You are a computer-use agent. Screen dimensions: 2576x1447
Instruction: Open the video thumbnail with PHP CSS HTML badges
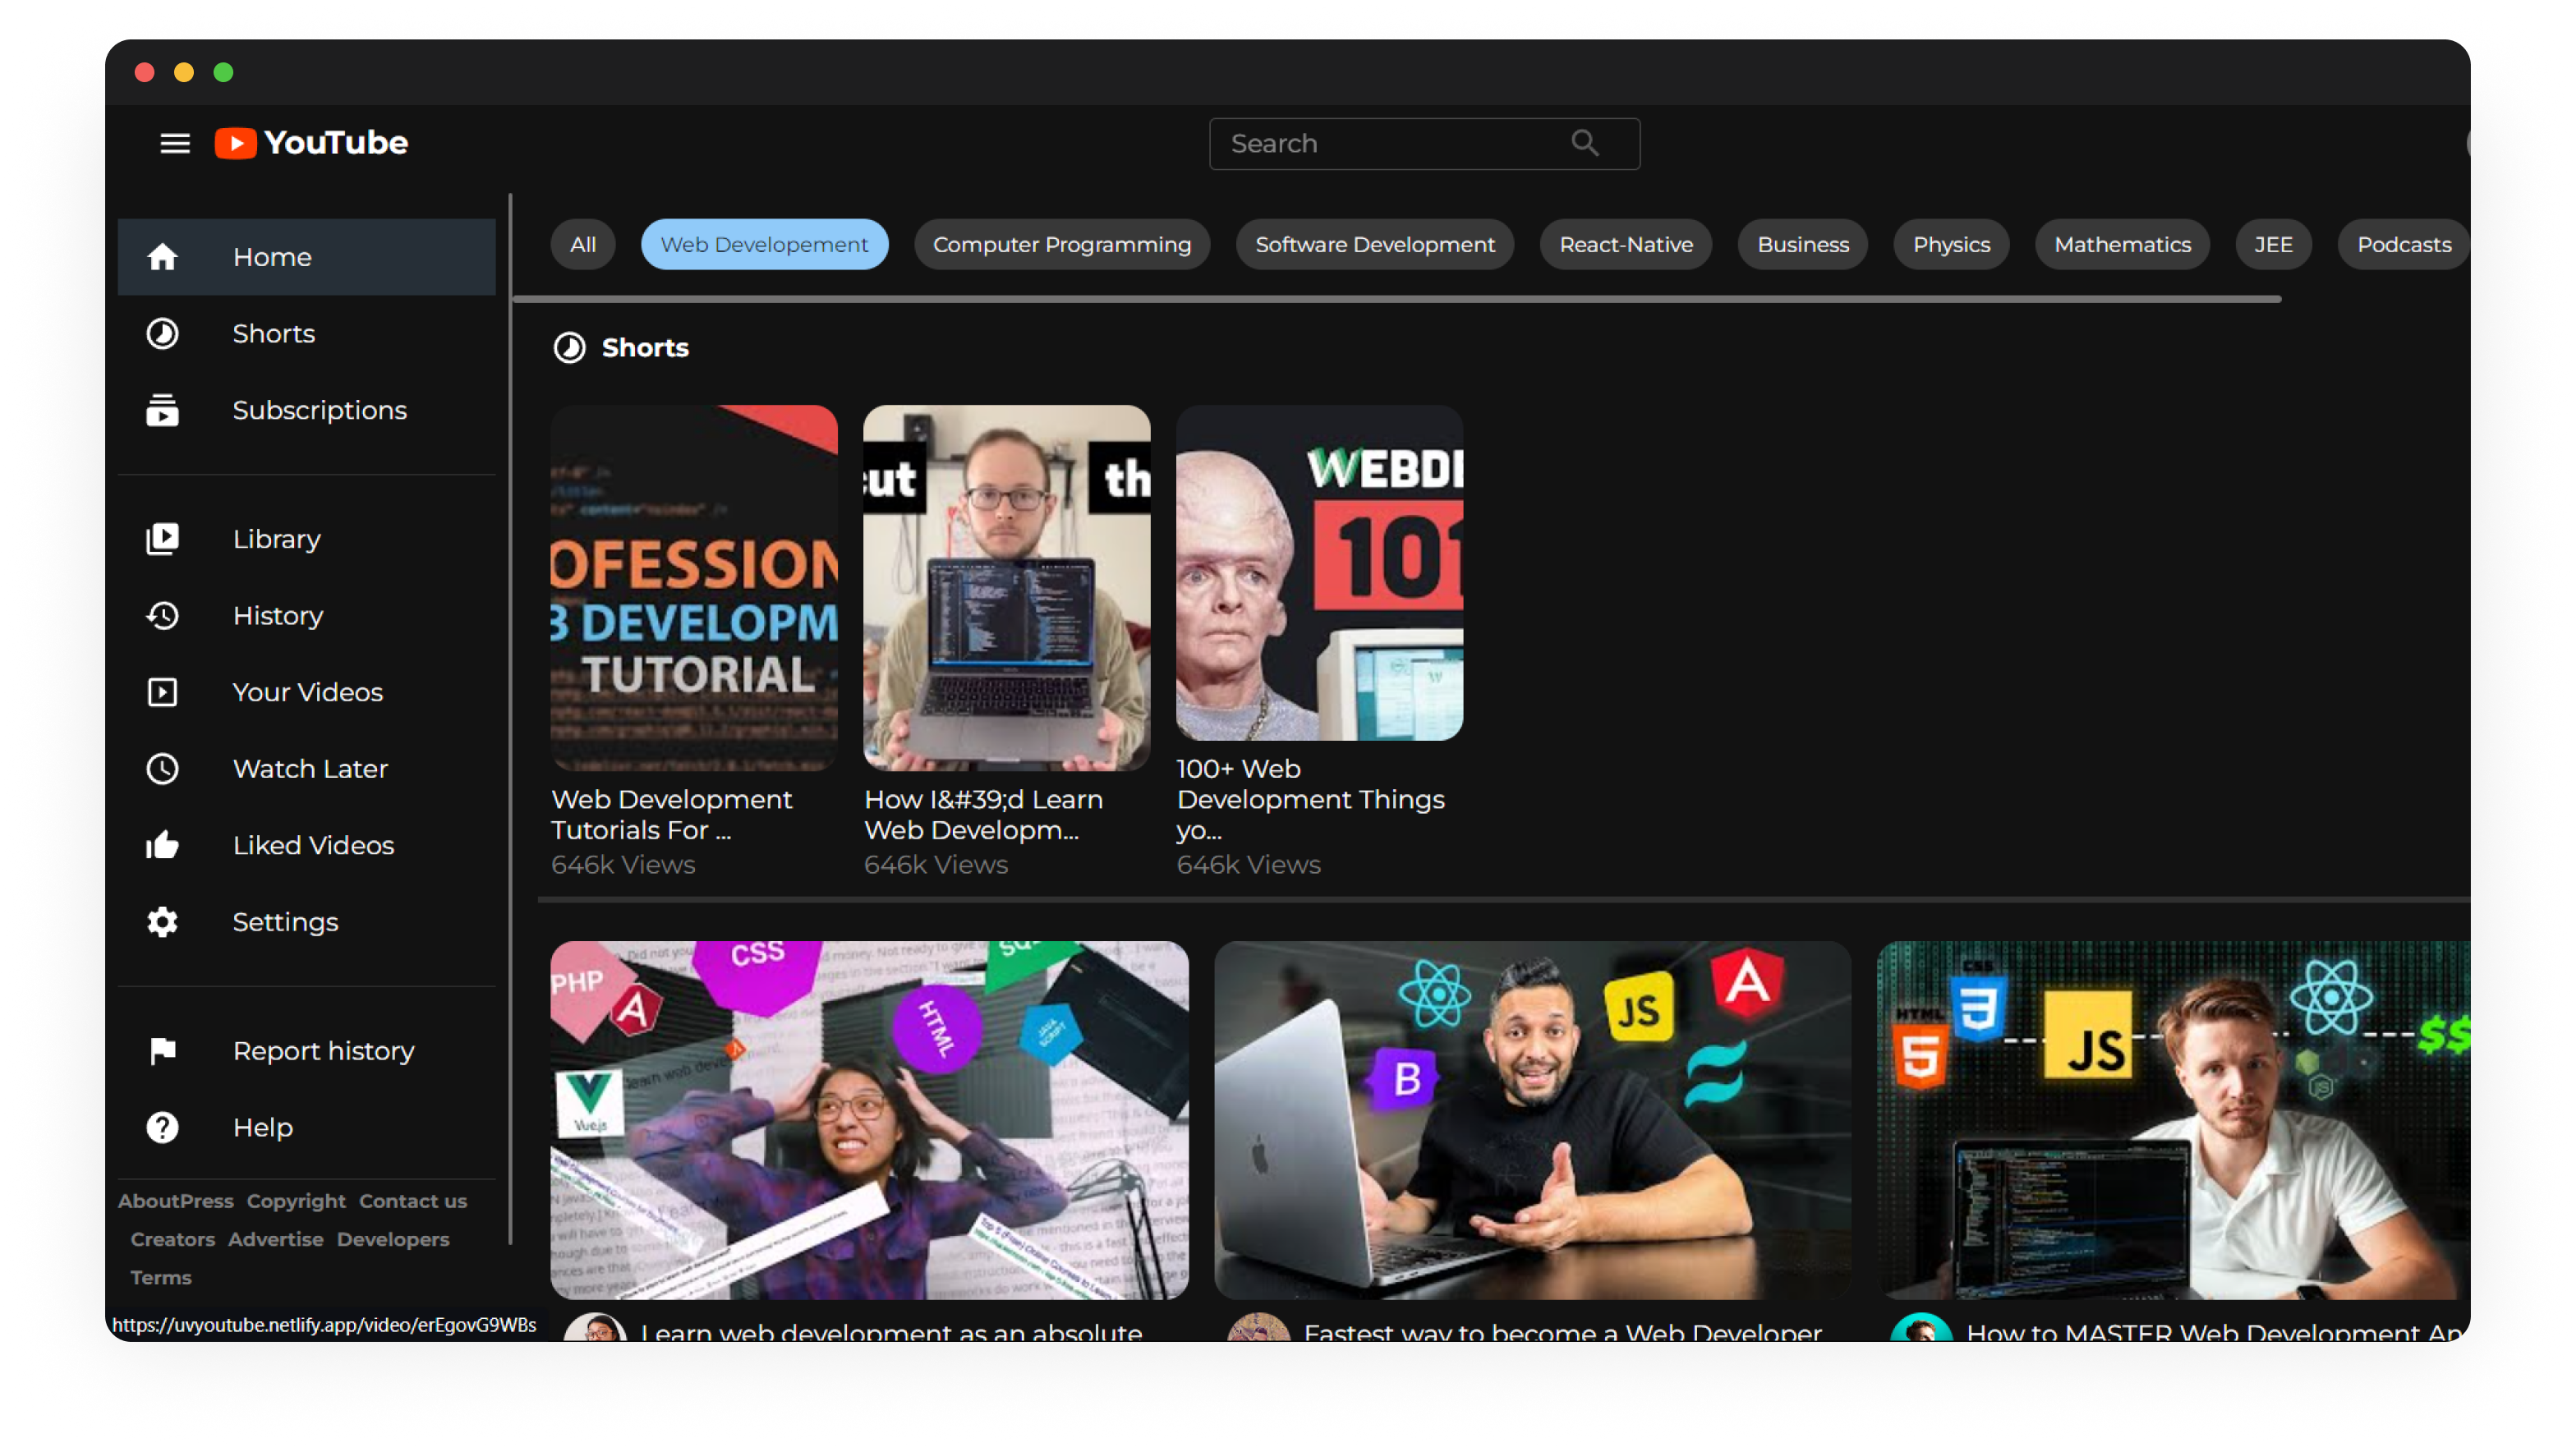coord(870,1120)
